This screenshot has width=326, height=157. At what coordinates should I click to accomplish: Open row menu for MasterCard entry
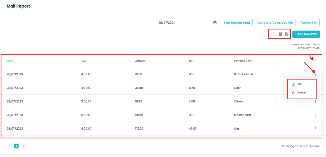point(316,115)
